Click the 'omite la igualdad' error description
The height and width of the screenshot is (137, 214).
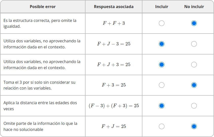(x=40, y=23)
